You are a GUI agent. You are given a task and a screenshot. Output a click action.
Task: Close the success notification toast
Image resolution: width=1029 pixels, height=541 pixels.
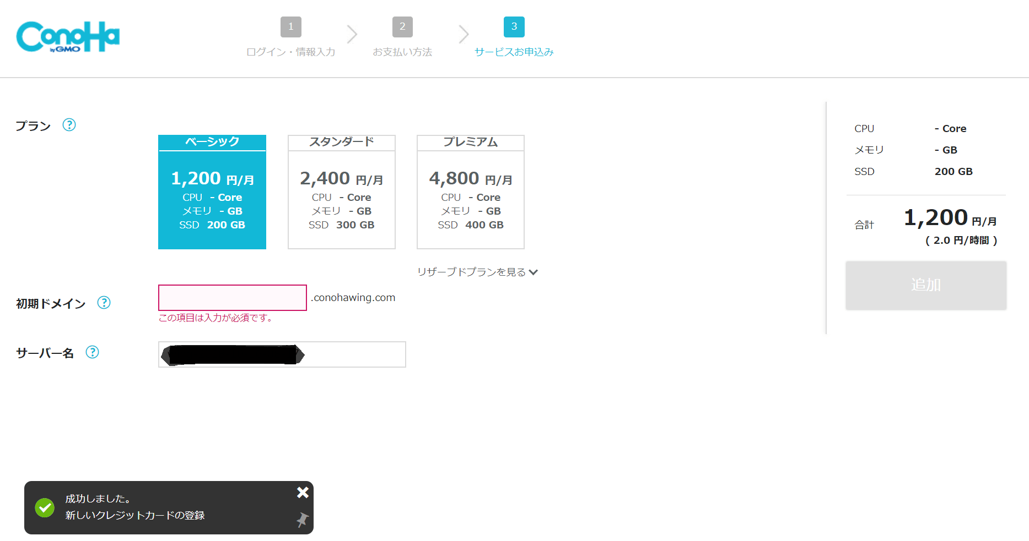tap(303, 493)
